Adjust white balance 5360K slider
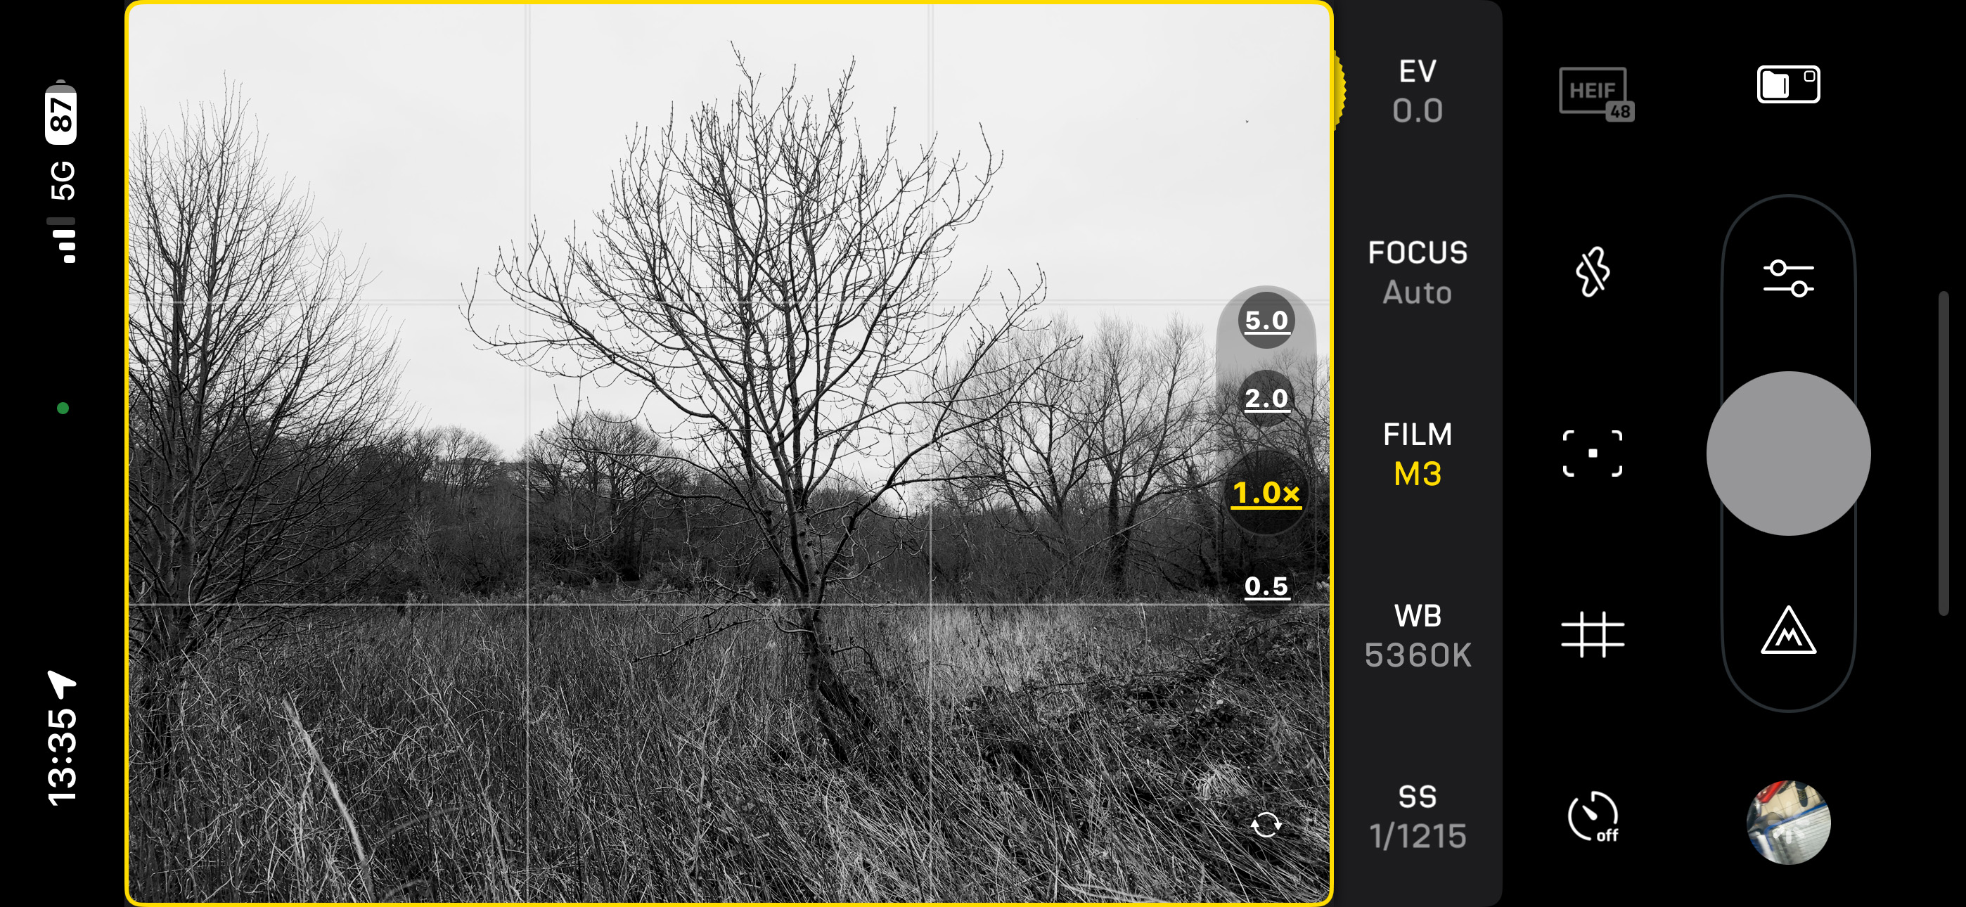This screenshot has width=1966, height=907. [1418, 635]
